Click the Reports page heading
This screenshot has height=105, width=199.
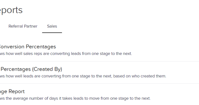click(x=11, y=10)
